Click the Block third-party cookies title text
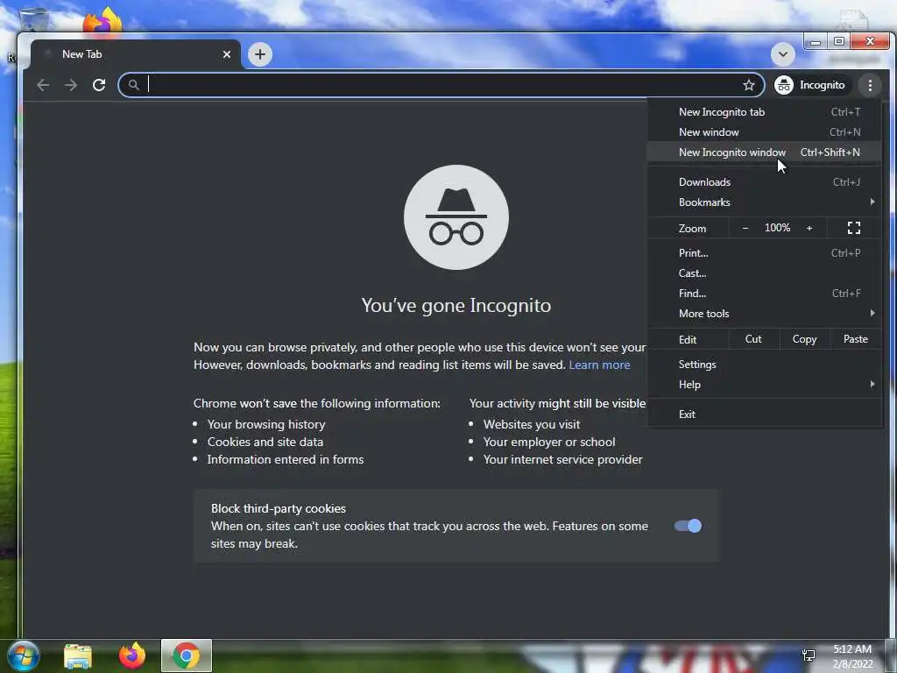Image resolution: width=897 pixels, height=673 pixels. [x=278, y=509]
